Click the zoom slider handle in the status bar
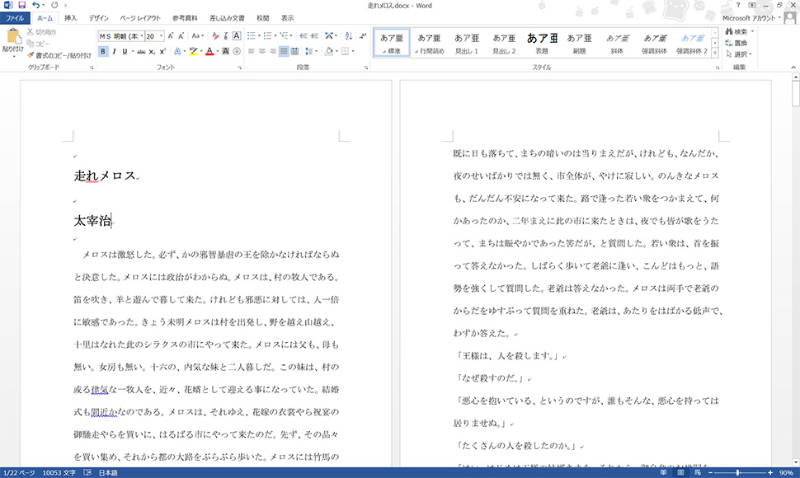The height and width of the screenshot is (478, 800). [738, 473]
